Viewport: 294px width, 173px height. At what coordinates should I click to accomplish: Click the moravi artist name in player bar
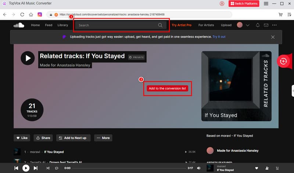221,166
